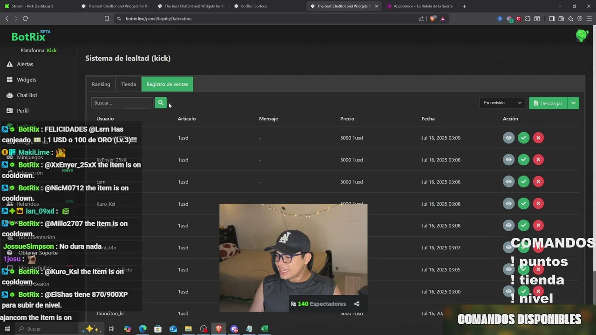
Task: Click the Articulo column header
Action: pos(187,119)
